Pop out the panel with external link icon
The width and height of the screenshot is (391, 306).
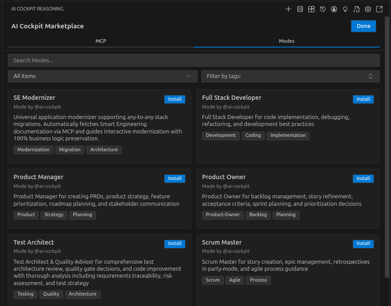[379, 9]
